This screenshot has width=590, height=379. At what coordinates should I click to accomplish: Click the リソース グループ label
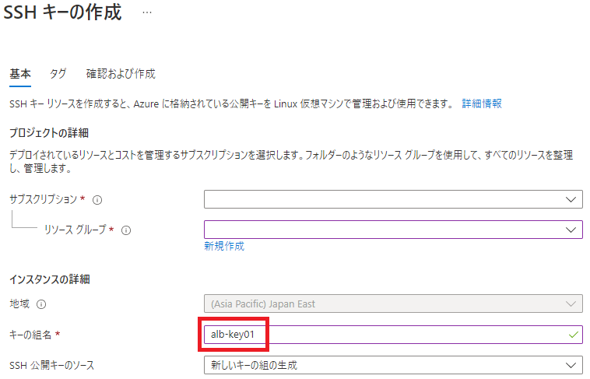[76, 230]
